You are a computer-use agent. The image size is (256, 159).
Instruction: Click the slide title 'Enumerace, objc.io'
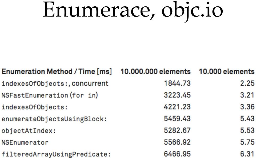pos(133,10)
